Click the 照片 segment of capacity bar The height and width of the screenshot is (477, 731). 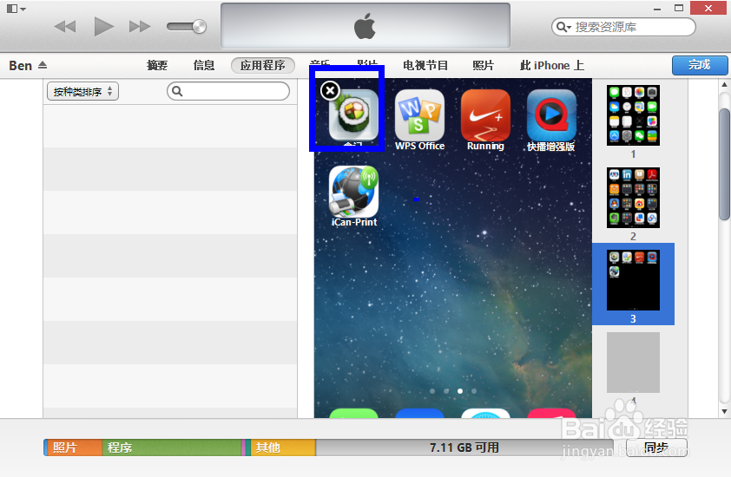(73, 448)
